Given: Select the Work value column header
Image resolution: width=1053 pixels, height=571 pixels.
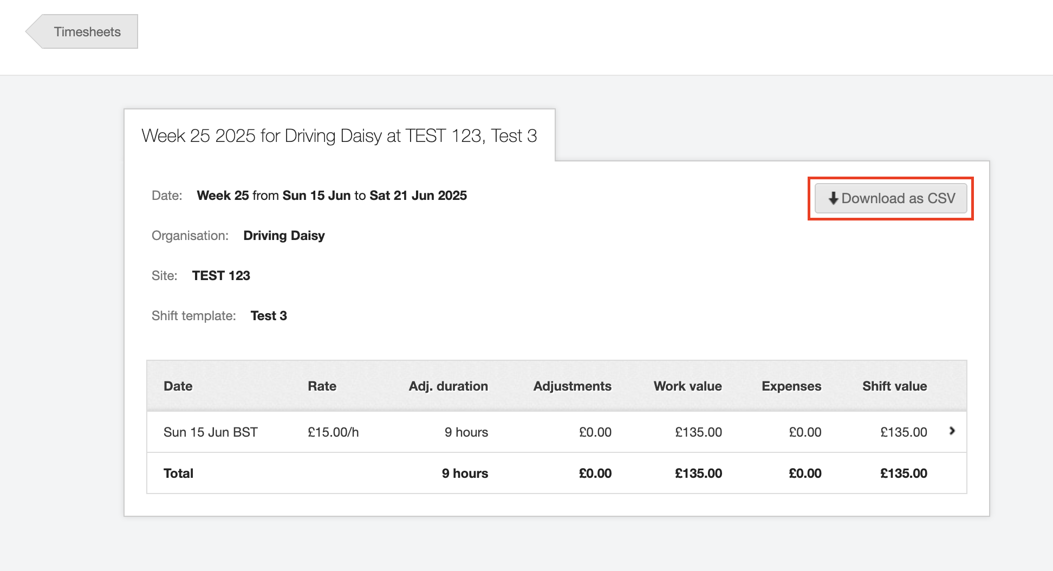Looking at the screenshot, I should click(x=687, y=386).
